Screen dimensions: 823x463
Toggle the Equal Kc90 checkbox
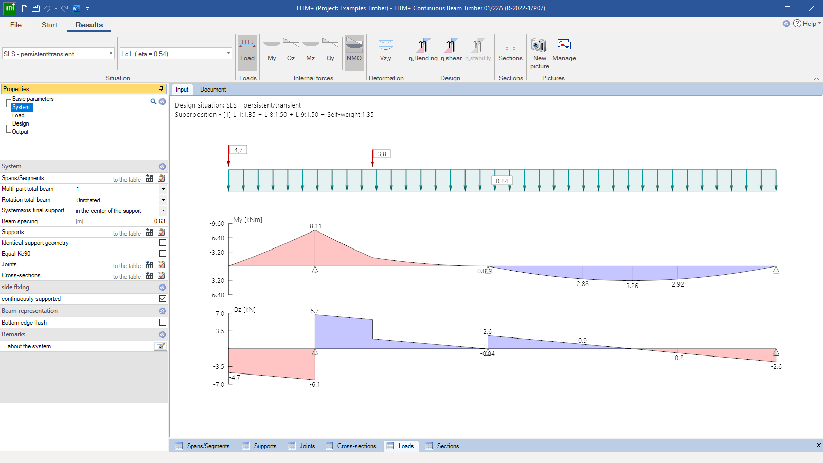click(163, 254)
